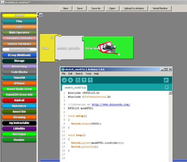Select the yellow loop block
This screenshot has width=187, height=162.
pos(47,48)
